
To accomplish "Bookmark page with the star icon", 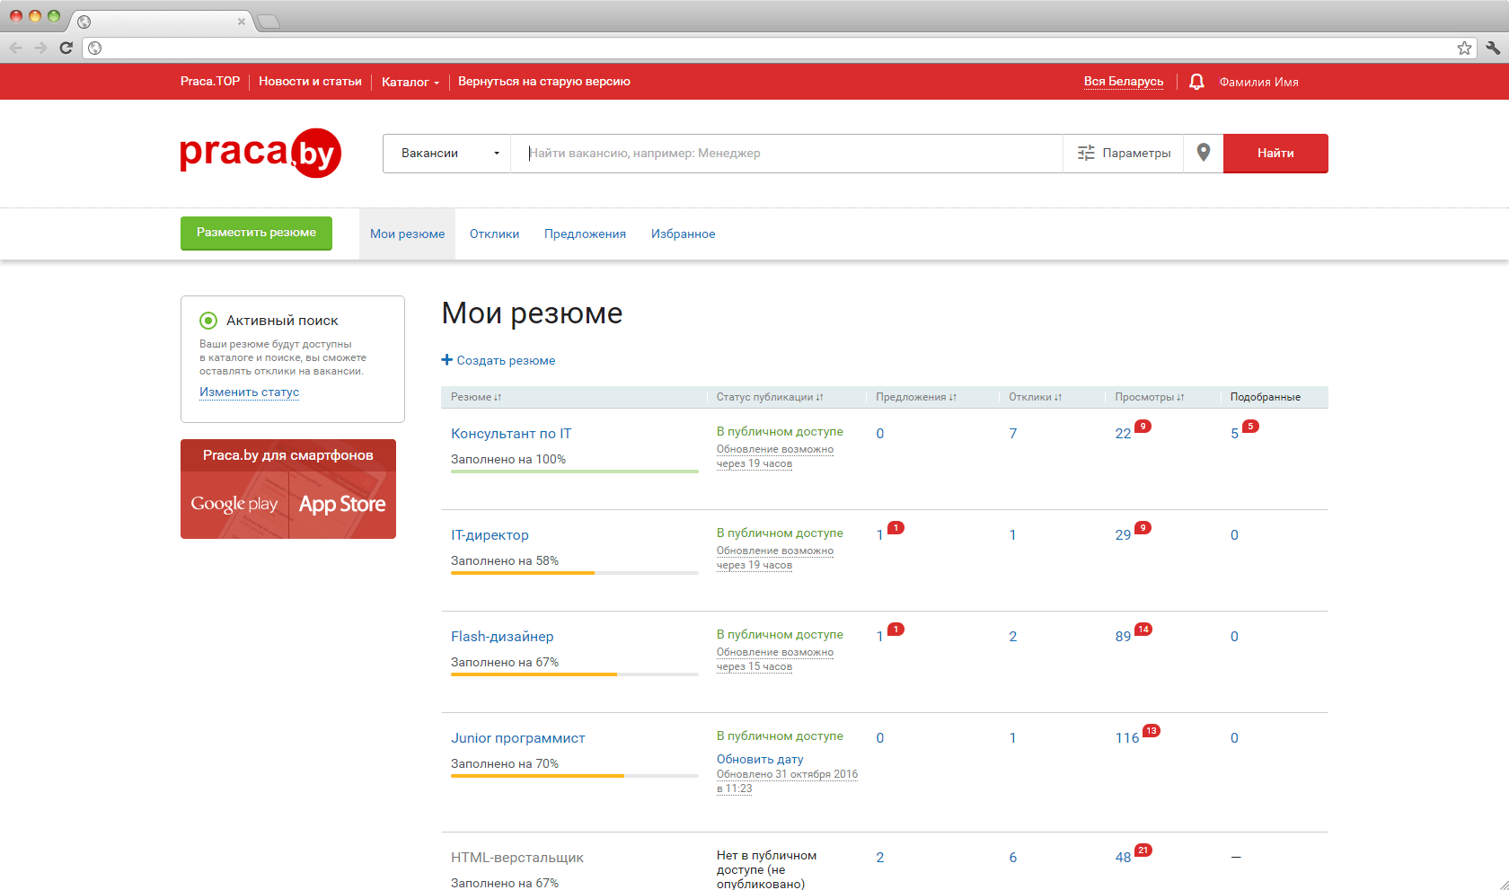I will 1464,48.
